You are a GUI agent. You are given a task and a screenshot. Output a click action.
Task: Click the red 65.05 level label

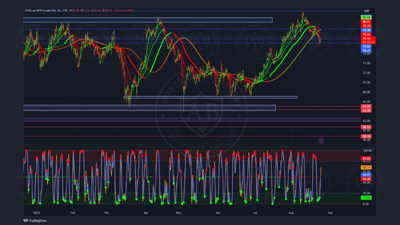(x=366, y=106)
